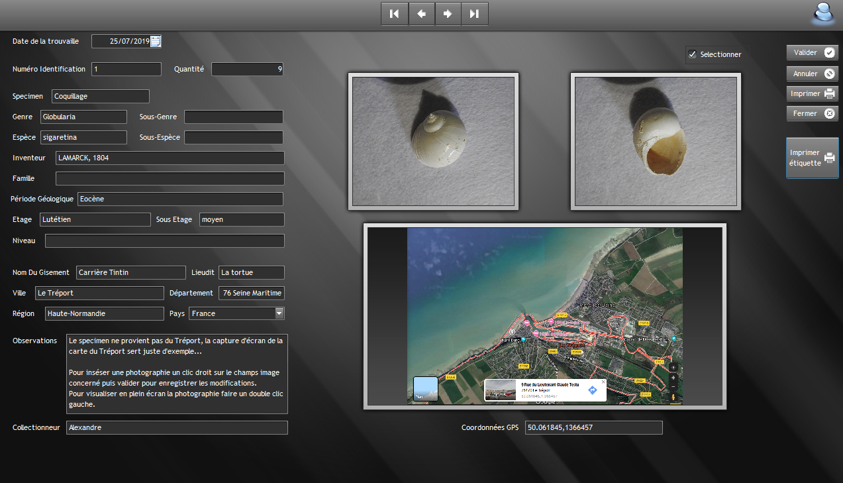Click the user profile icon
The image size is (843, 483).
pyautogui.click(x=824, y=13)
